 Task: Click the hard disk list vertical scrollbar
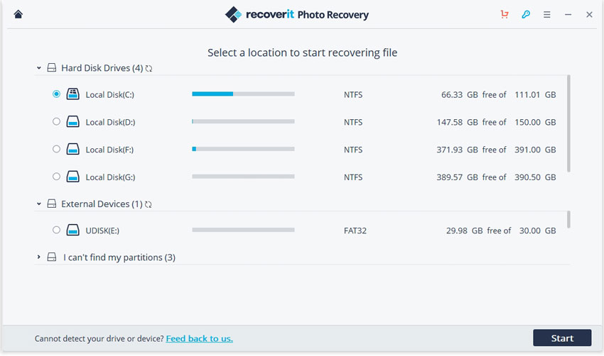click(x=568, y=123)
